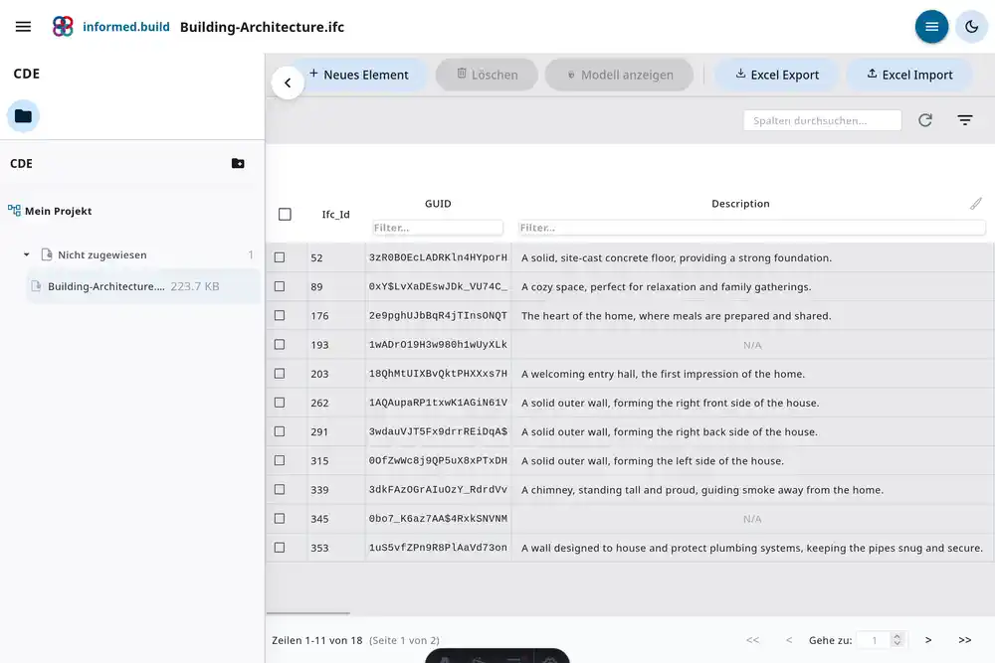Select Building-Architecture file in the tree
This screenshot has height=663, width=995.
(x=106, y=286)
